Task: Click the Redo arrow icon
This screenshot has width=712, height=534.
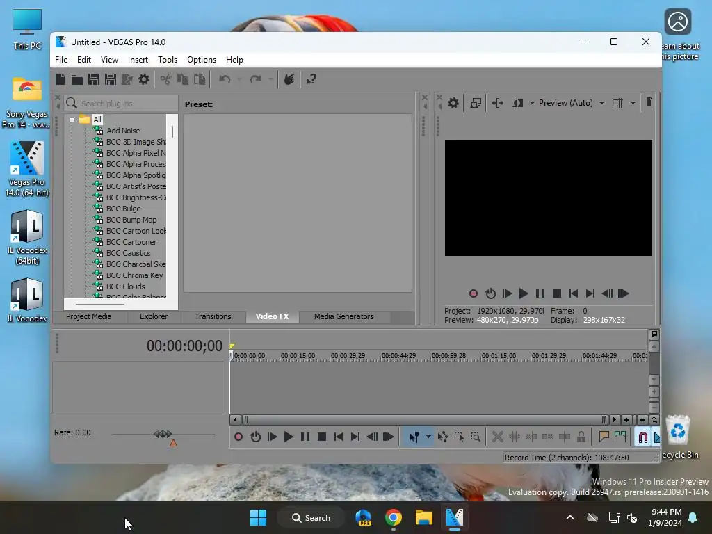Action: (256, 79)
